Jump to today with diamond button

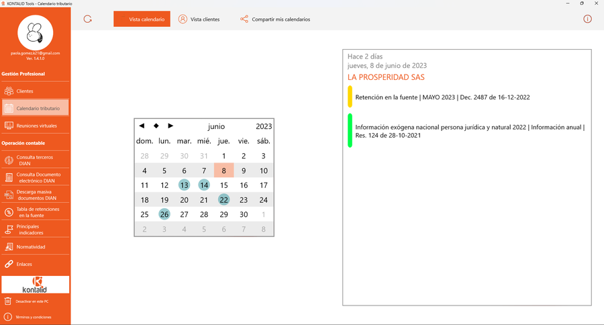point(156,126)
